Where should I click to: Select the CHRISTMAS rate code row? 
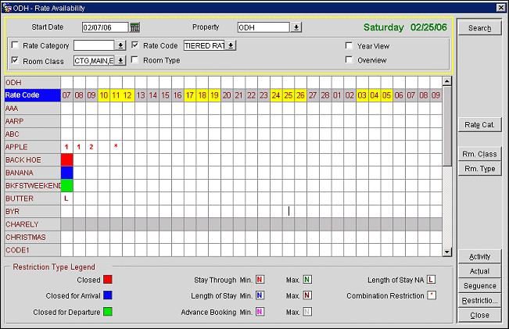31,237
